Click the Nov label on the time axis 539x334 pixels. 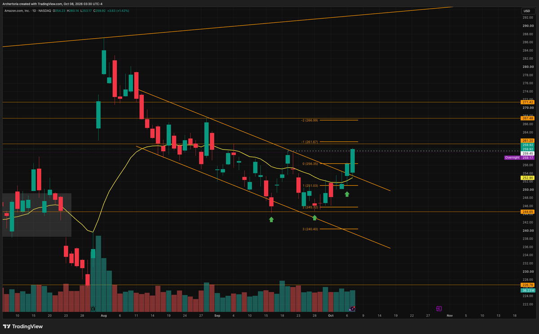click(450, 316)
